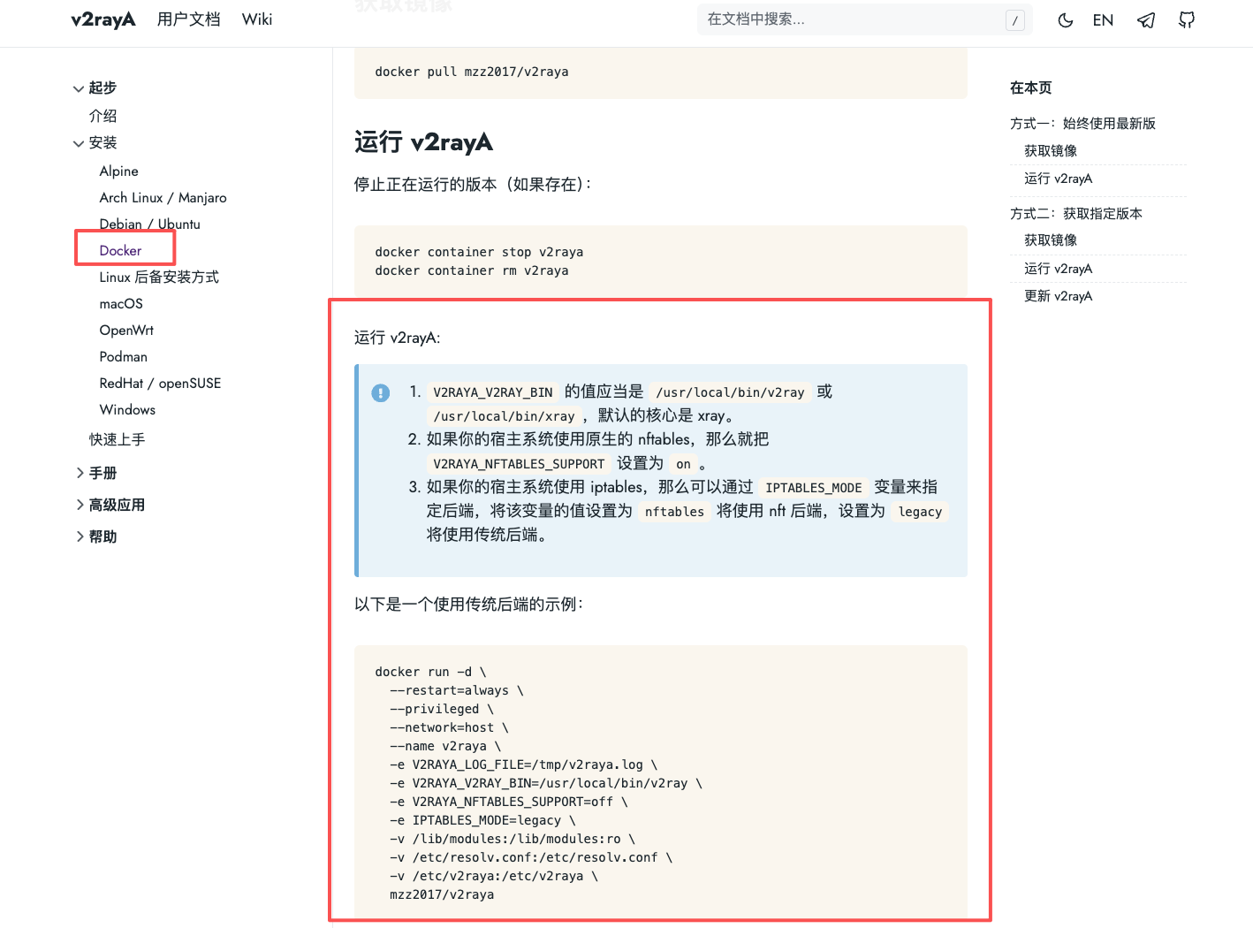
Task: Open the GitHub repository icon
Action: pos(1187,20)
